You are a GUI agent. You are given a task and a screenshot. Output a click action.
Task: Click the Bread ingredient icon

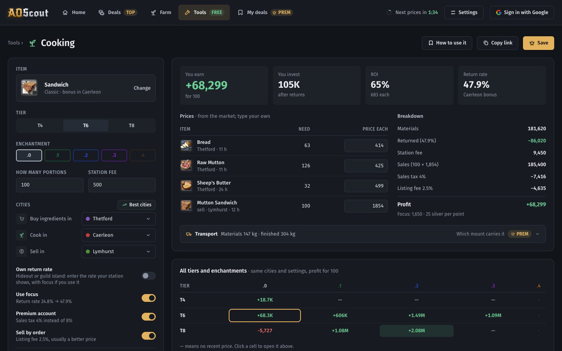pos(186,145)
